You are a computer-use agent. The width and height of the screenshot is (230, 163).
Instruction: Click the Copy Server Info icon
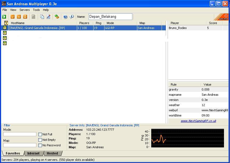tap(42, 17)
